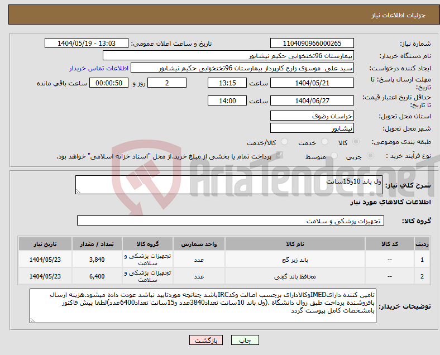Click the تعداد / مقدار column header

(x=97, y=244)
